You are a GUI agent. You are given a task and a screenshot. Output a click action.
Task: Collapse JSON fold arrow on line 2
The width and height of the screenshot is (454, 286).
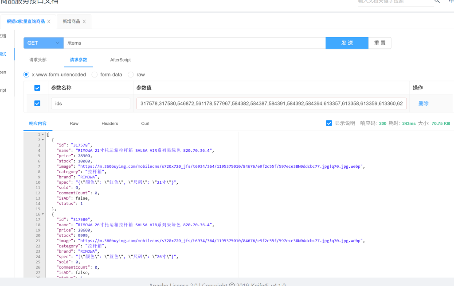click(43, 140)
